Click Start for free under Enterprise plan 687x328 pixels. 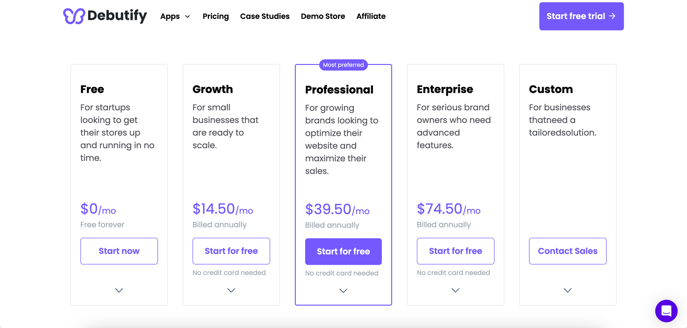(x=455, y=251)
